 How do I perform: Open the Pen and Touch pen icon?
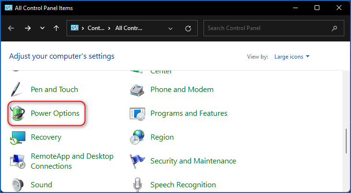16,90
